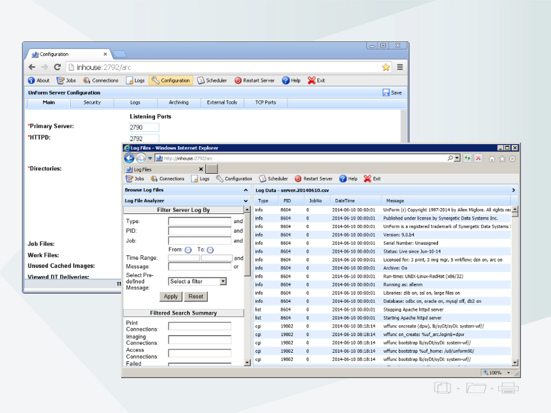Open Help from the Log Files toolbar
551x413 pixels.
tap(348, 178)
